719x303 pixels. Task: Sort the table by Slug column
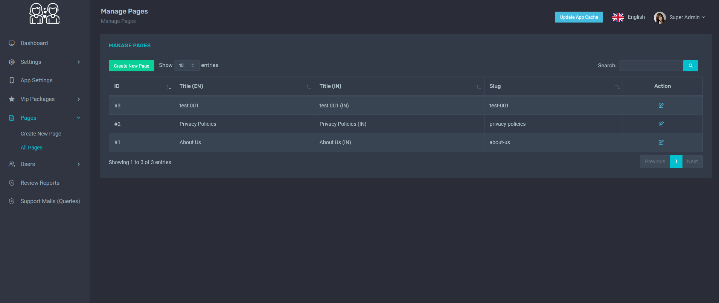(617, 87)
